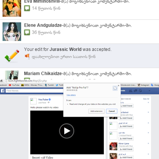
Task: Open the Twitter bookmark
Action: point(59,85)
